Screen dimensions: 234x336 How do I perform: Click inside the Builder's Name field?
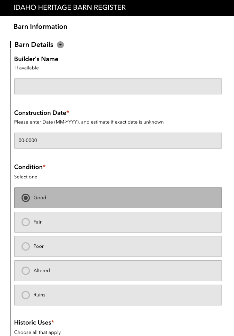click(118, 86)
